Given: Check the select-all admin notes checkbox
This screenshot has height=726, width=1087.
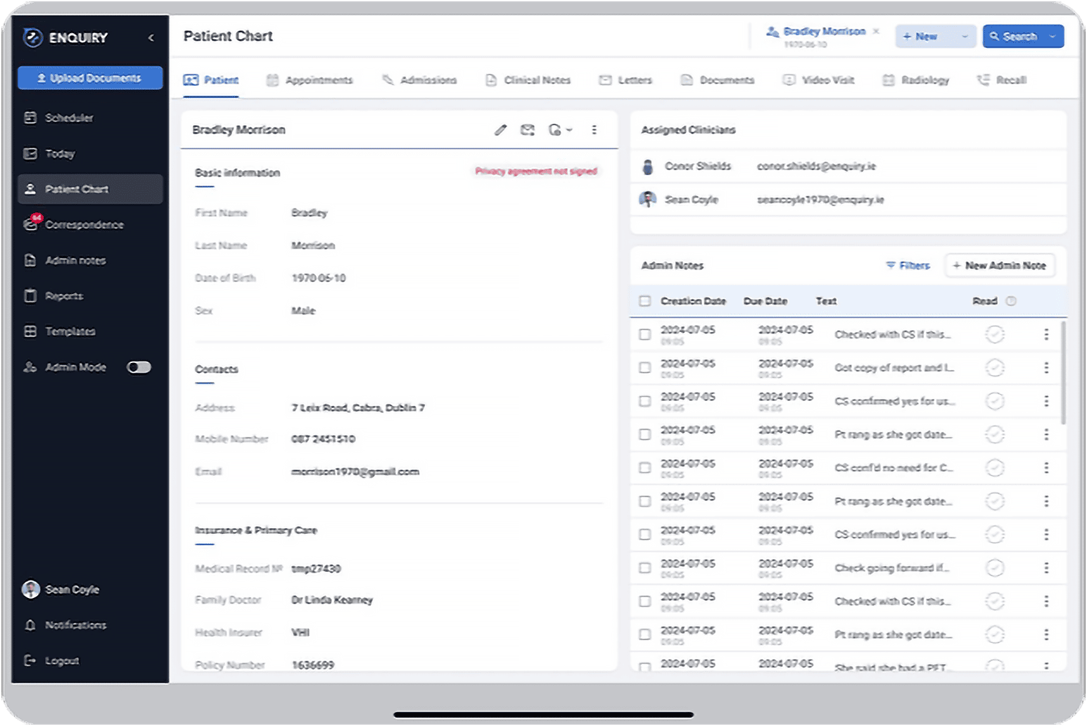Looking at the screenshot, I should point(645,301).
